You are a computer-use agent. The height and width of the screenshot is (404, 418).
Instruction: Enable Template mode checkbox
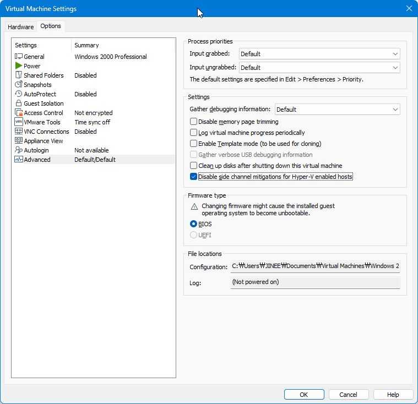pos(193,143)
